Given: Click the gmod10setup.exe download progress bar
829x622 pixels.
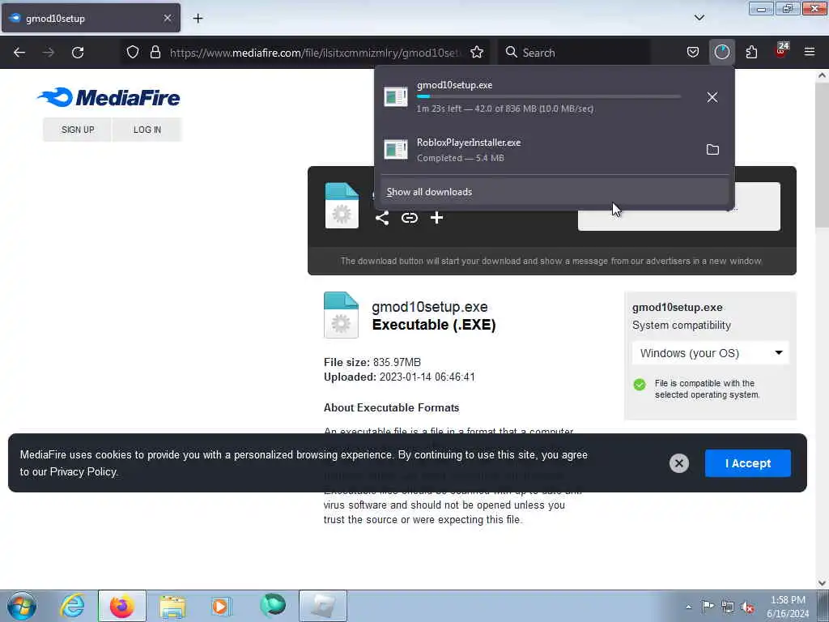Looking at the screenshot, I should pyautogui.click(x=548, y=97).
